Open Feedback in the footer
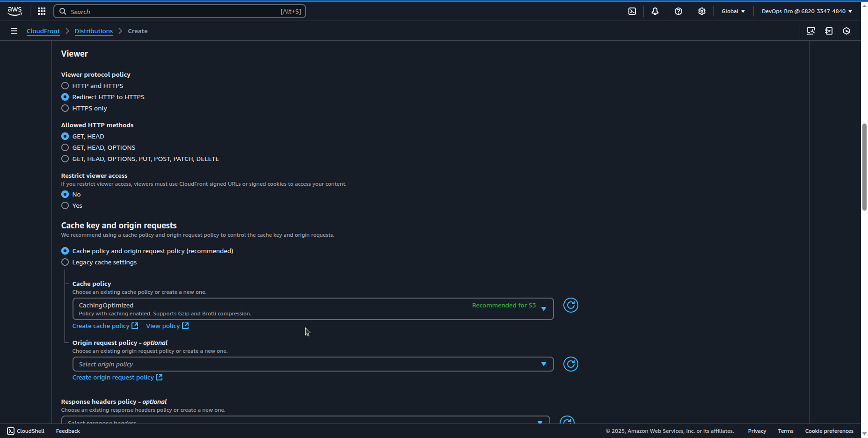The image size is (868, 438). point(68,431)
